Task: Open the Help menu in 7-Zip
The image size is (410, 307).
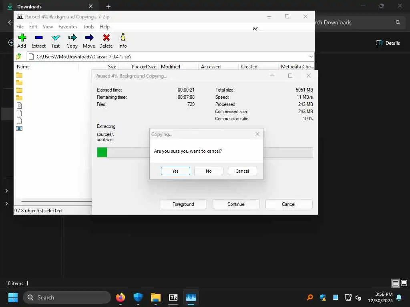Action: click(105, 27)
